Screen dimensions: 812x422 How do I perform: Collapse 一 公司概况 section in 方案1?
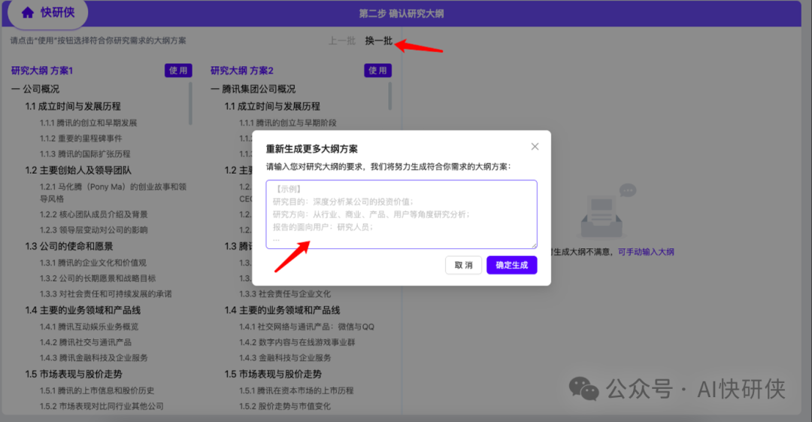[35, 90]
